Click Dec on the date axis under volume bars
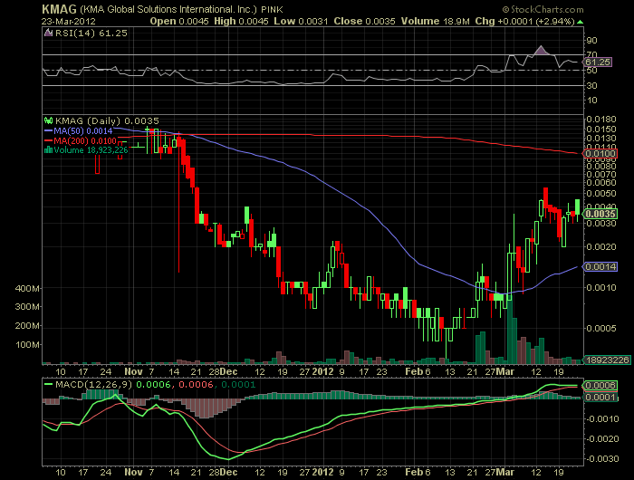The width and height of the screenshot is (634, 480). coord(229,371)
